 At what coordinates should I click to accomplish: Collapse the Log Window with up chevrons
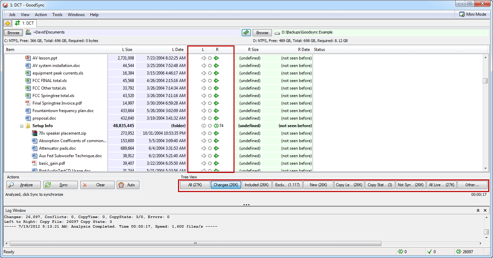(x=478, y=211)
